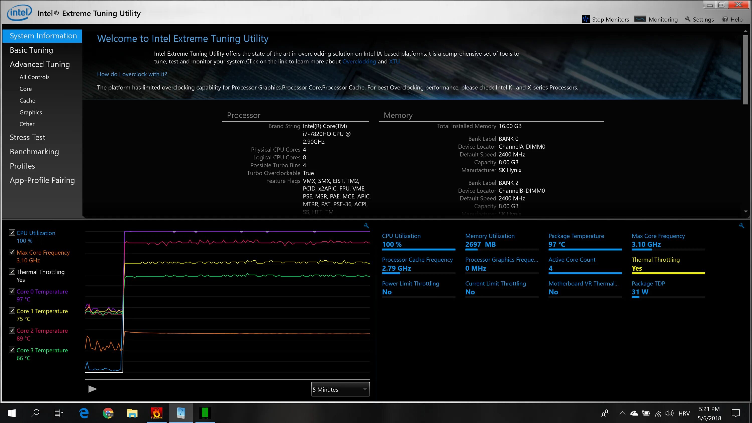Click the Help question mark icon

pyautogui.click(x=725, y=19)
